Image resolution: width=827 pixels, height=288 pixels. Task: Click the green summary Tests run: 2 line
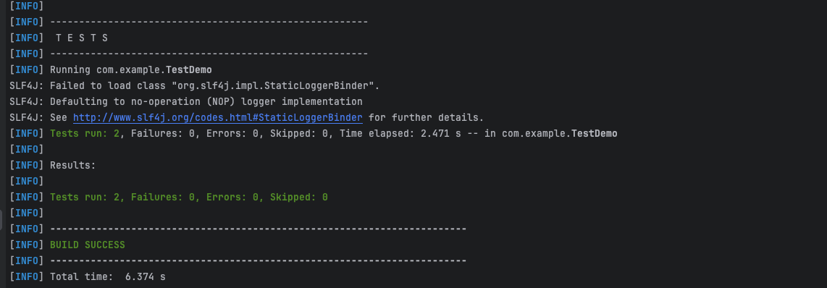pos(189,197)
